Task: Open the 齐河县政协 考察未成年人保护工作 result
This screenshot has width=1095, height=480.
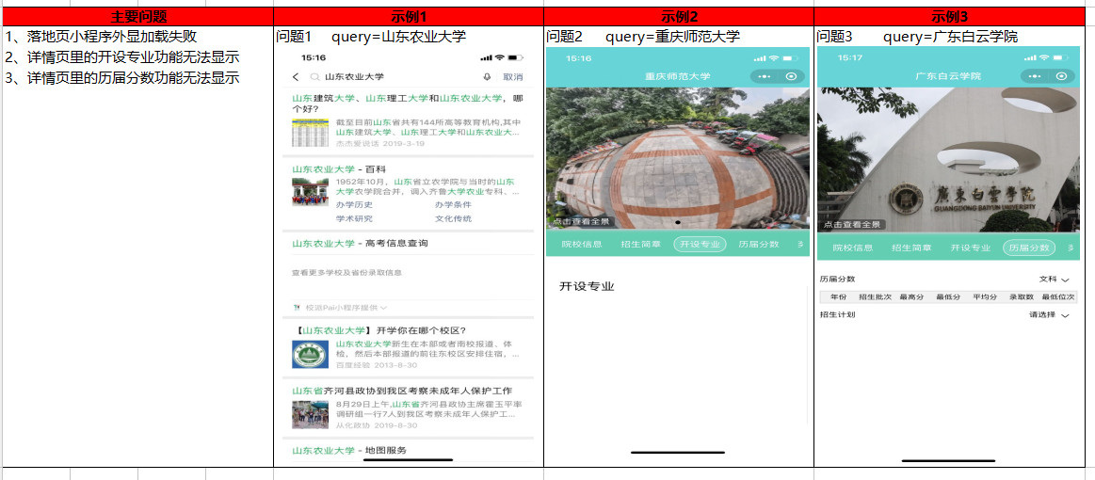Action: pos(402,390)
